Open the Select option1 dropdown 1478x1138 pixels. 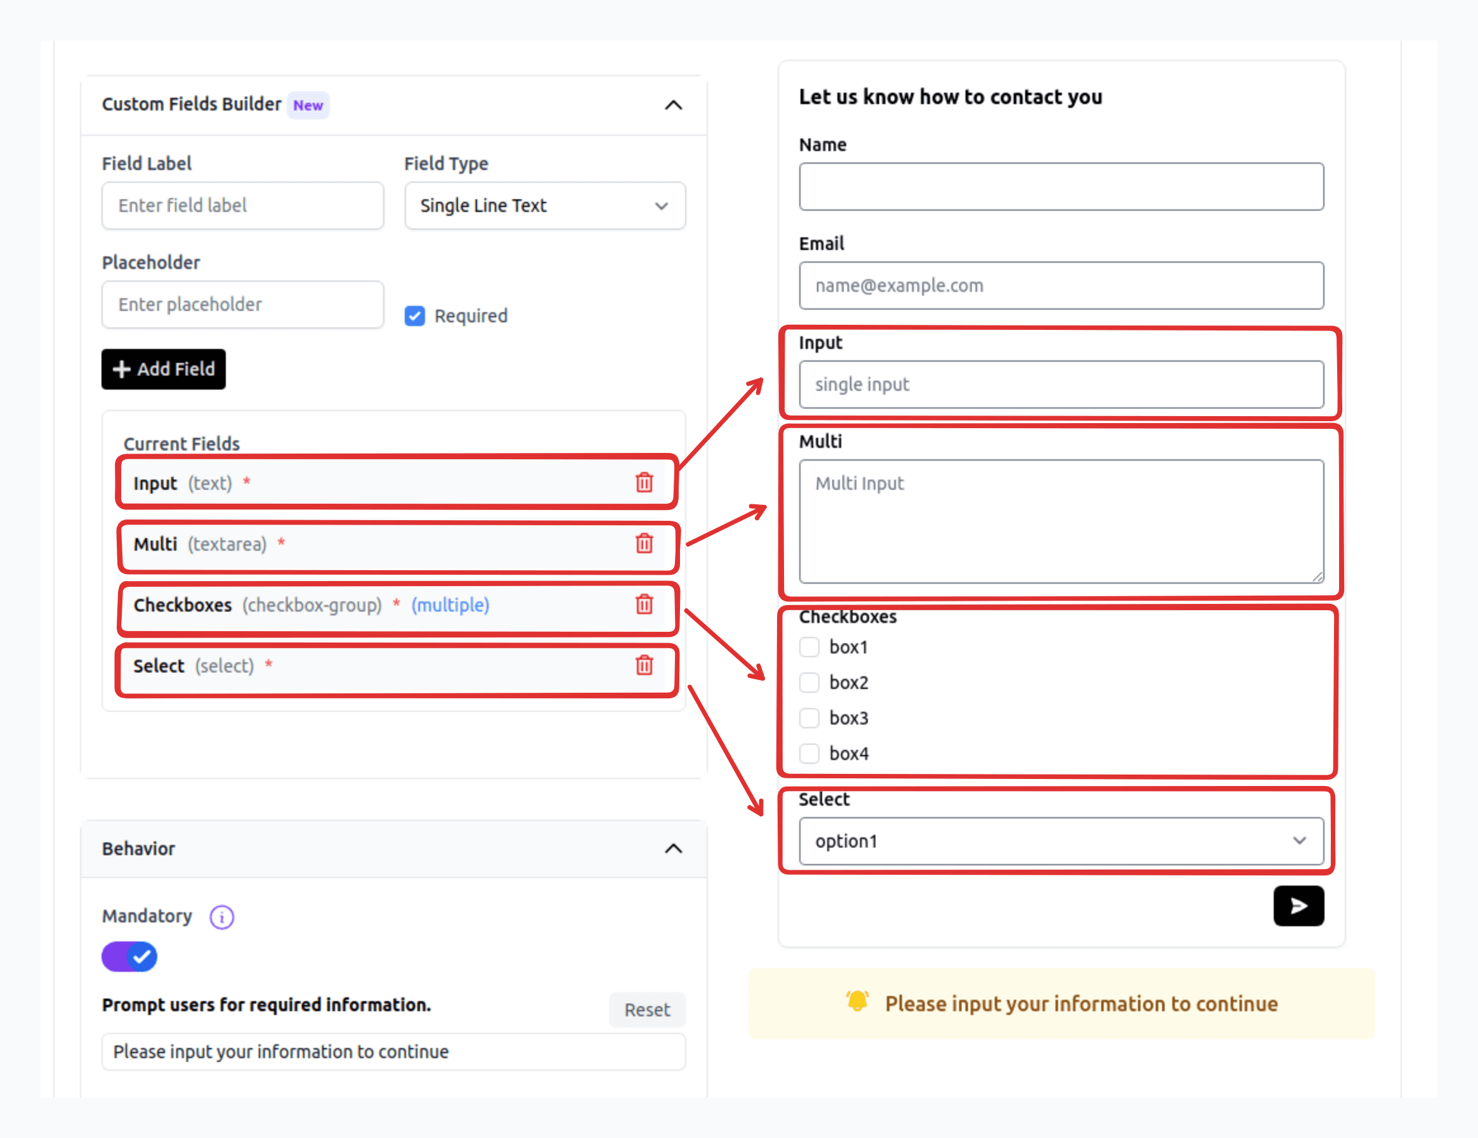1061,841
